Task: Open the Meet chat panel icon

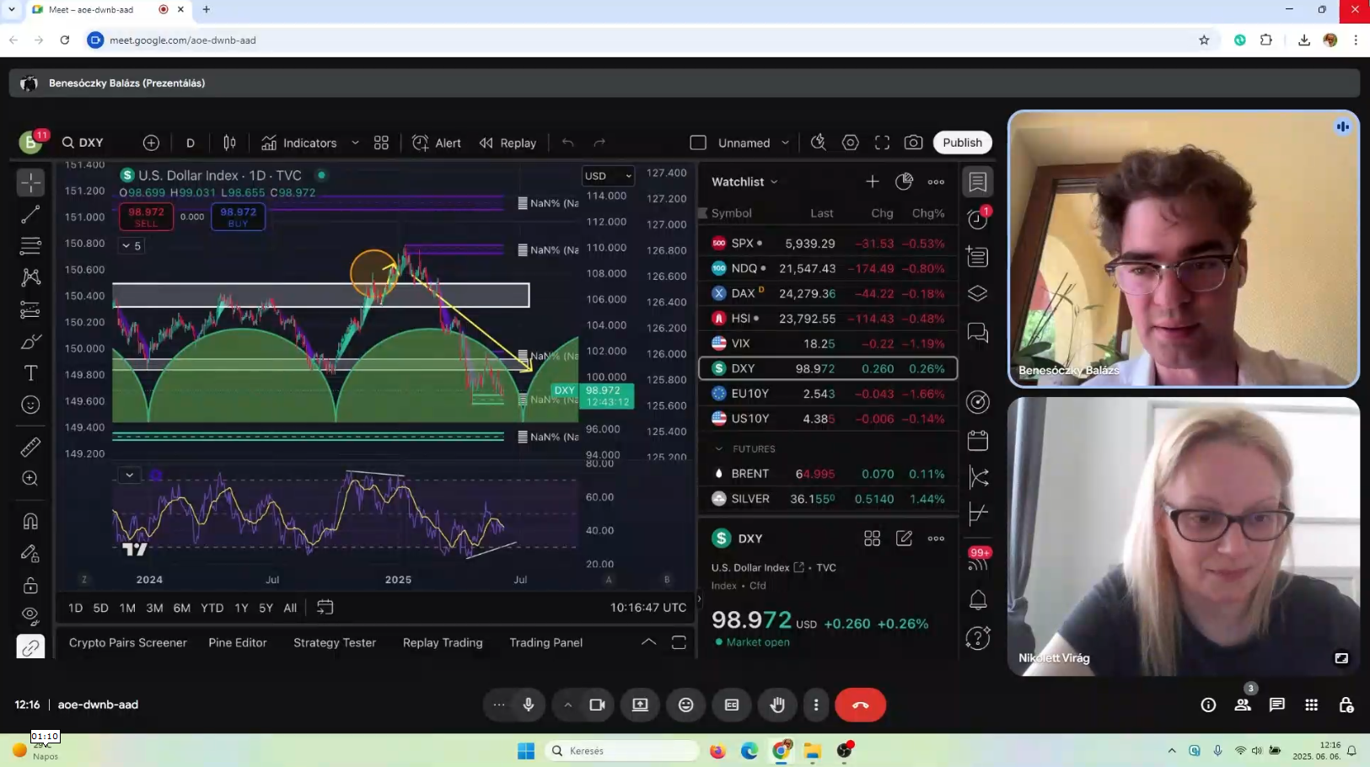Action: point(1277,705)
